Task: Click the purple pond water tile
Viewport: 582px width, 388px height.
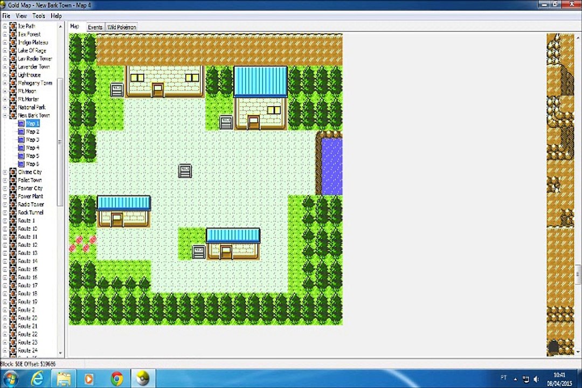Action: [332, 167]
